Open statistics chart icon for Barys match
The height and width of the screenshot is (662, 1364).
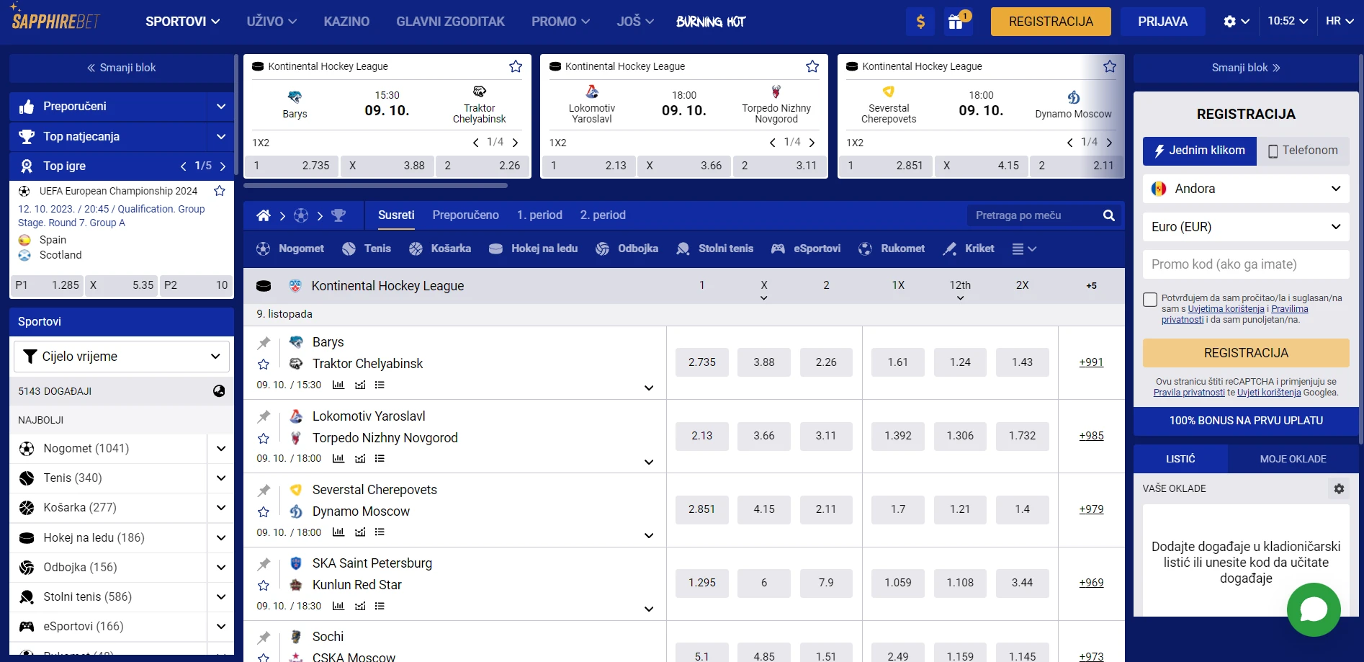tap(338, 385)
